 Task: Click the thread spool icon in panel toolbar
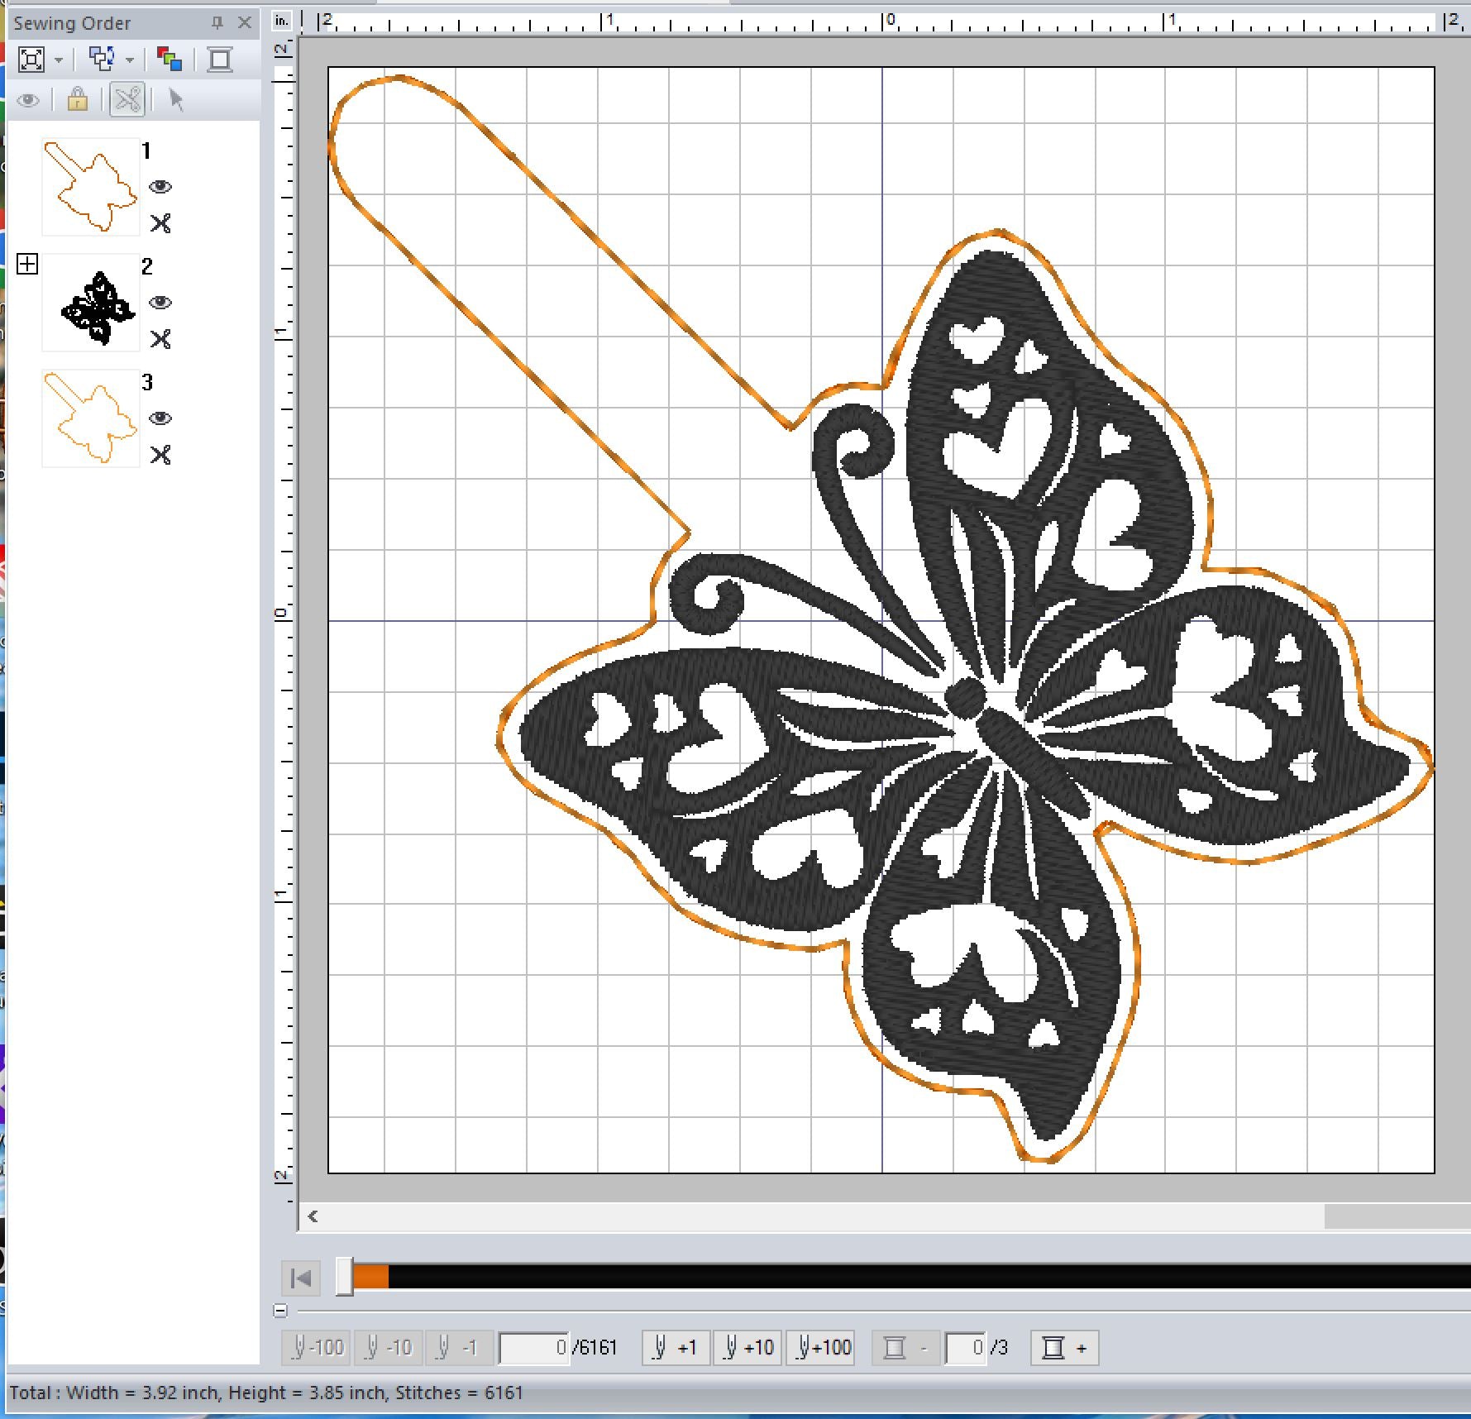click(220, 60)
